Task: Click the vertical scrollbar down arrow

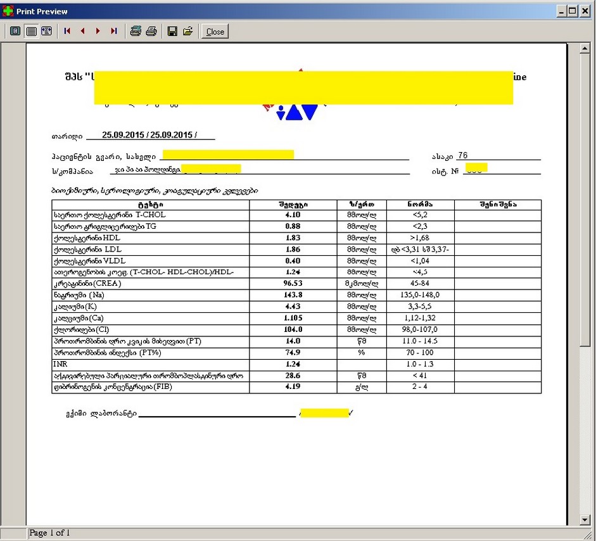Action: click(x=585, y=519)
